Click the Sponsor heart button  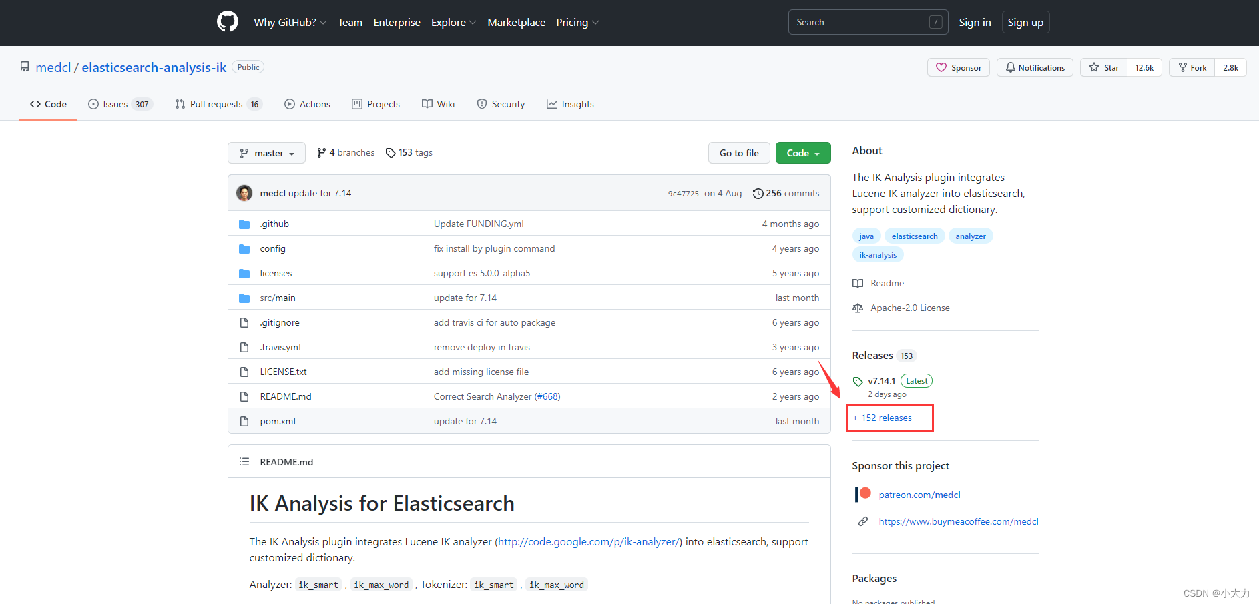click(959, 67)
